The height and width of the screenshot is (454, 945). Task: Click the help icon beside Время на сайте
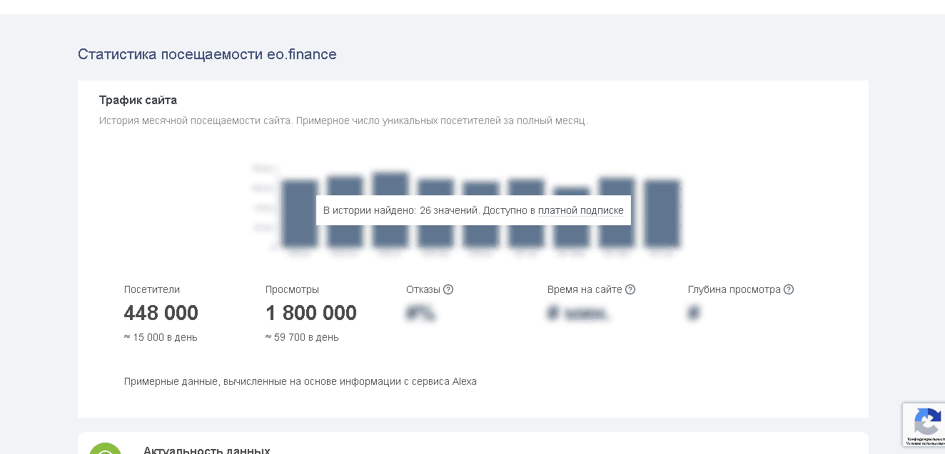630,289
